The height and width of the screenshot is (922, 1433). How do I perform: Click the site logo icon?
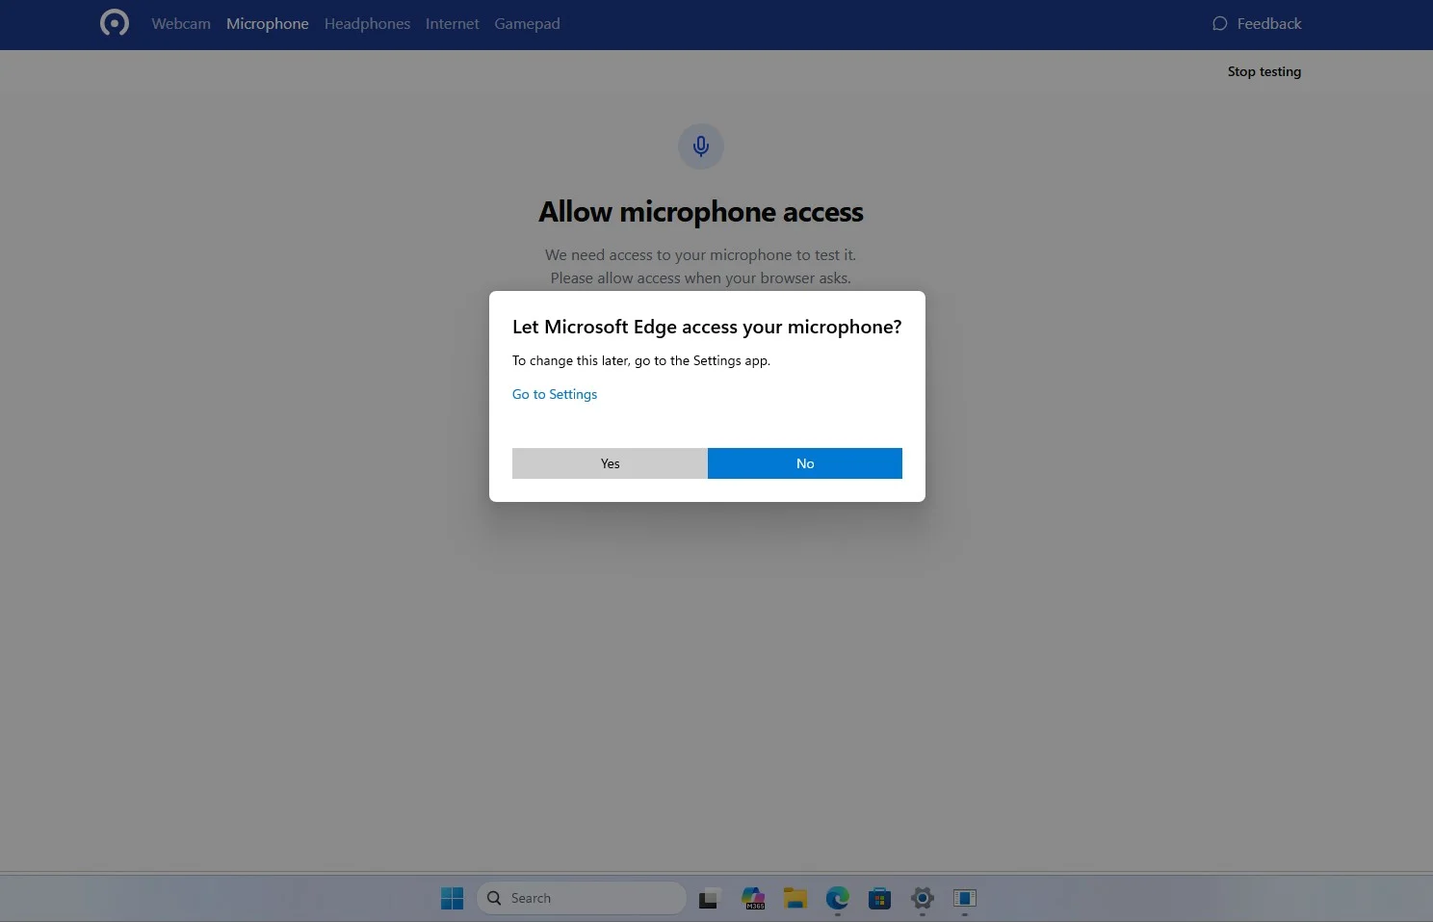click(115, 22)
